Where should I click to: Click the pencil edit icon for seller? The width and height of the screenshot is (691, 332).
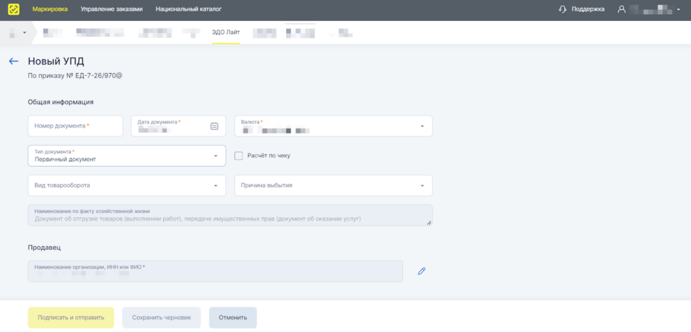422,271
